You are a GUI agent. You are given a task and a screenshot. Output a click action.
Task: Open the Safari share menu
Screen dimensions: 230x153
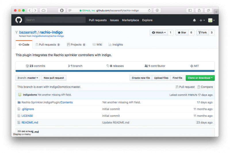click(199, 10)
